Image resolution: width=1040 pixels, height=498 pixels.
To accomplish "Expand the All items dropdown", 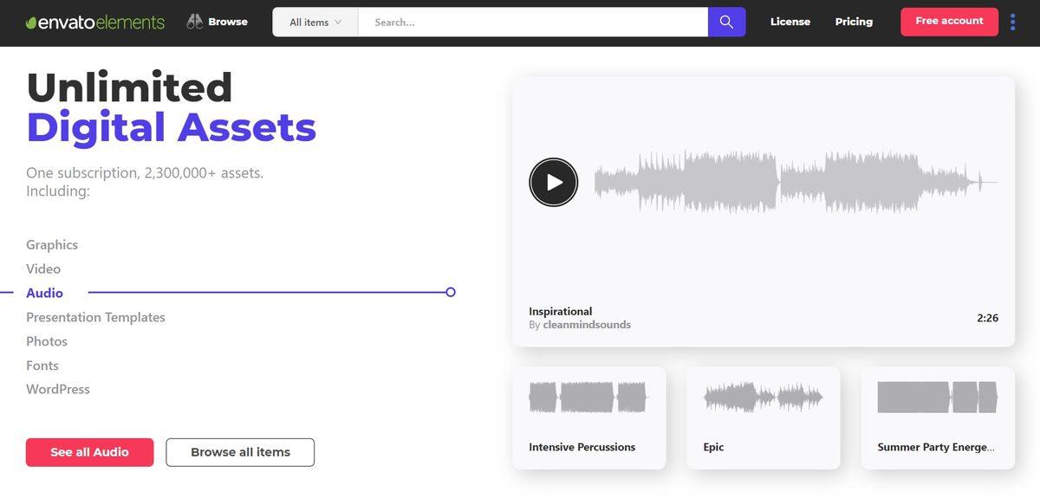I will coord(315,23).
